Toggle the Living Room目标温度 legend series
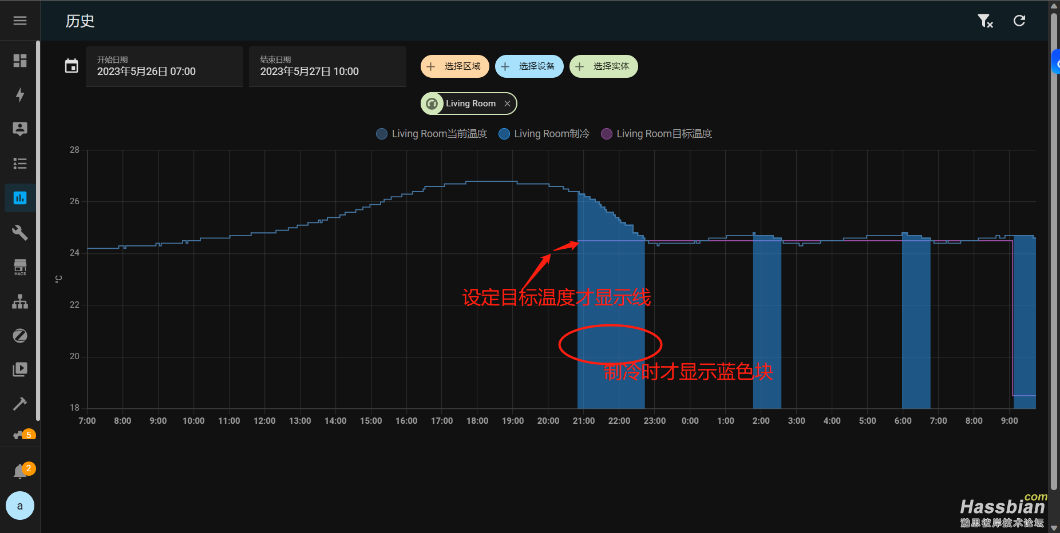 pyautogui.click(x=656, y=134)
